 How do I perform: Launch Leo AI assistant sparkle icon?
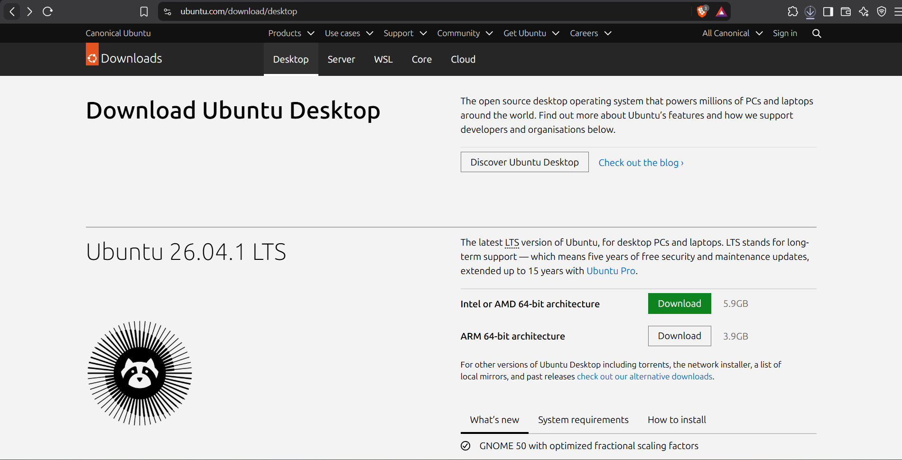click(864, 11)
